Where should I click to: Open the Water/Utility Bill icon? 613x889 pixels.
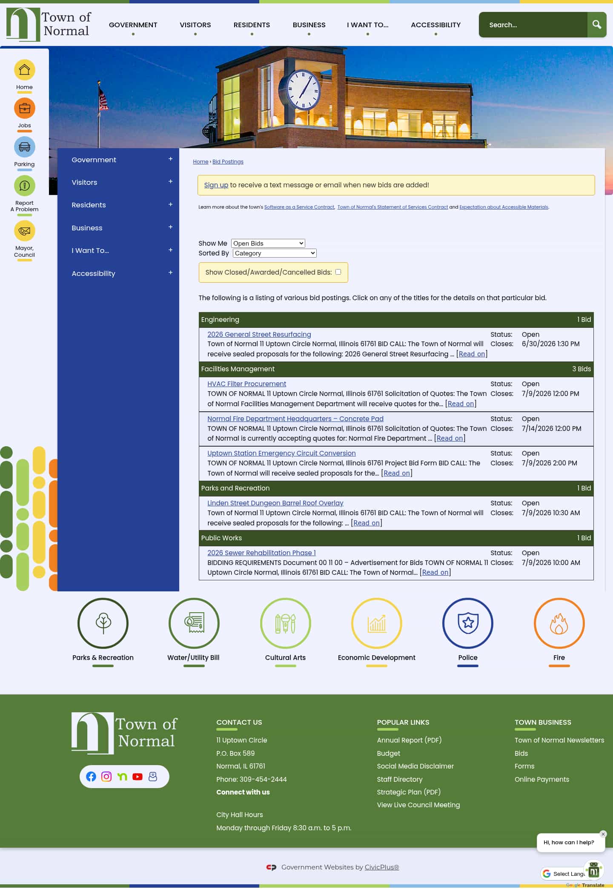point(194,623)
